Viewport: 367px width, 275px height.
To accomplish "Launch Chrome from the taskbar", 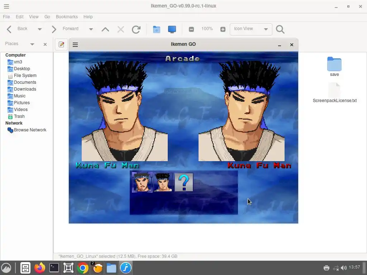I will 83,268.
